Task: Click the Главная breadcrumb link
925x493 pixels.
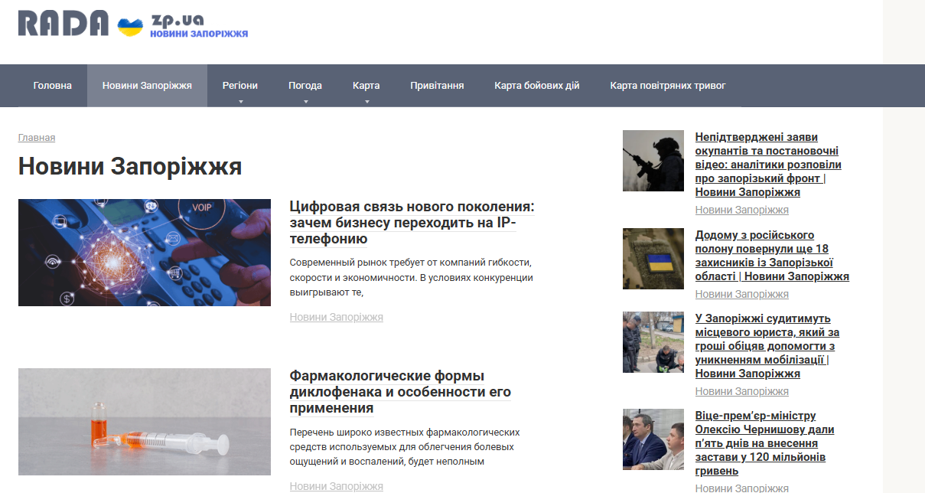Action: point(37,138)
